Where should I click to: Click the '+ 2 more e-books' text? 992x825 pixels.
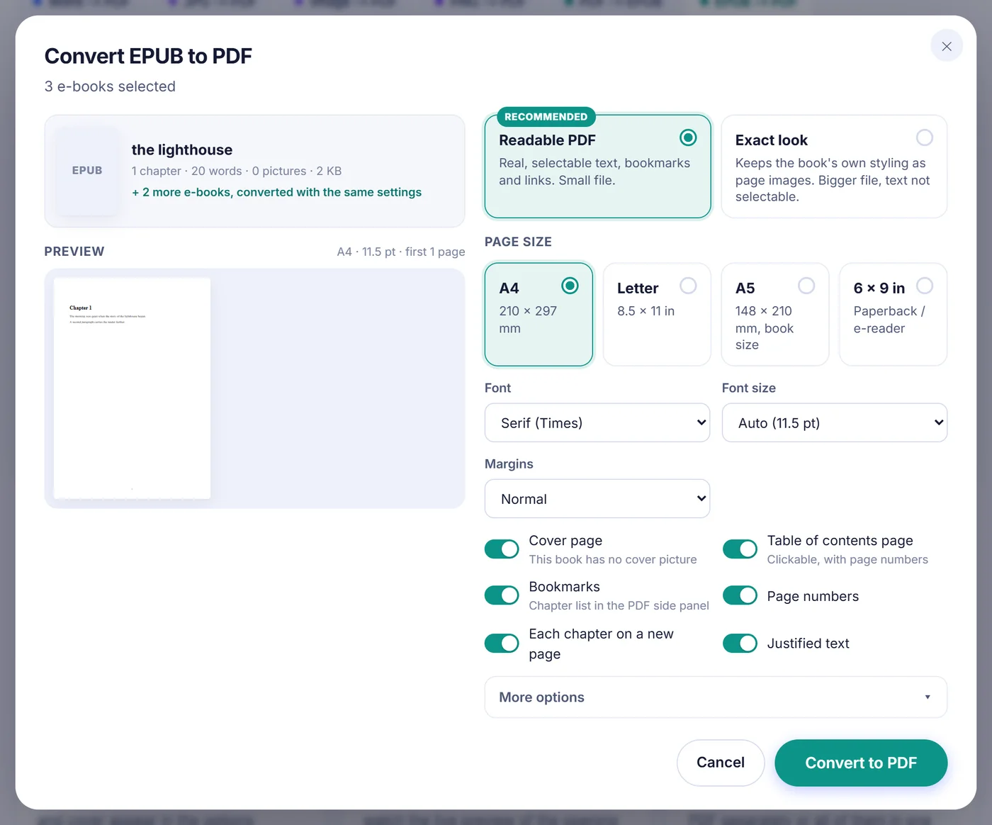(276, 192)
